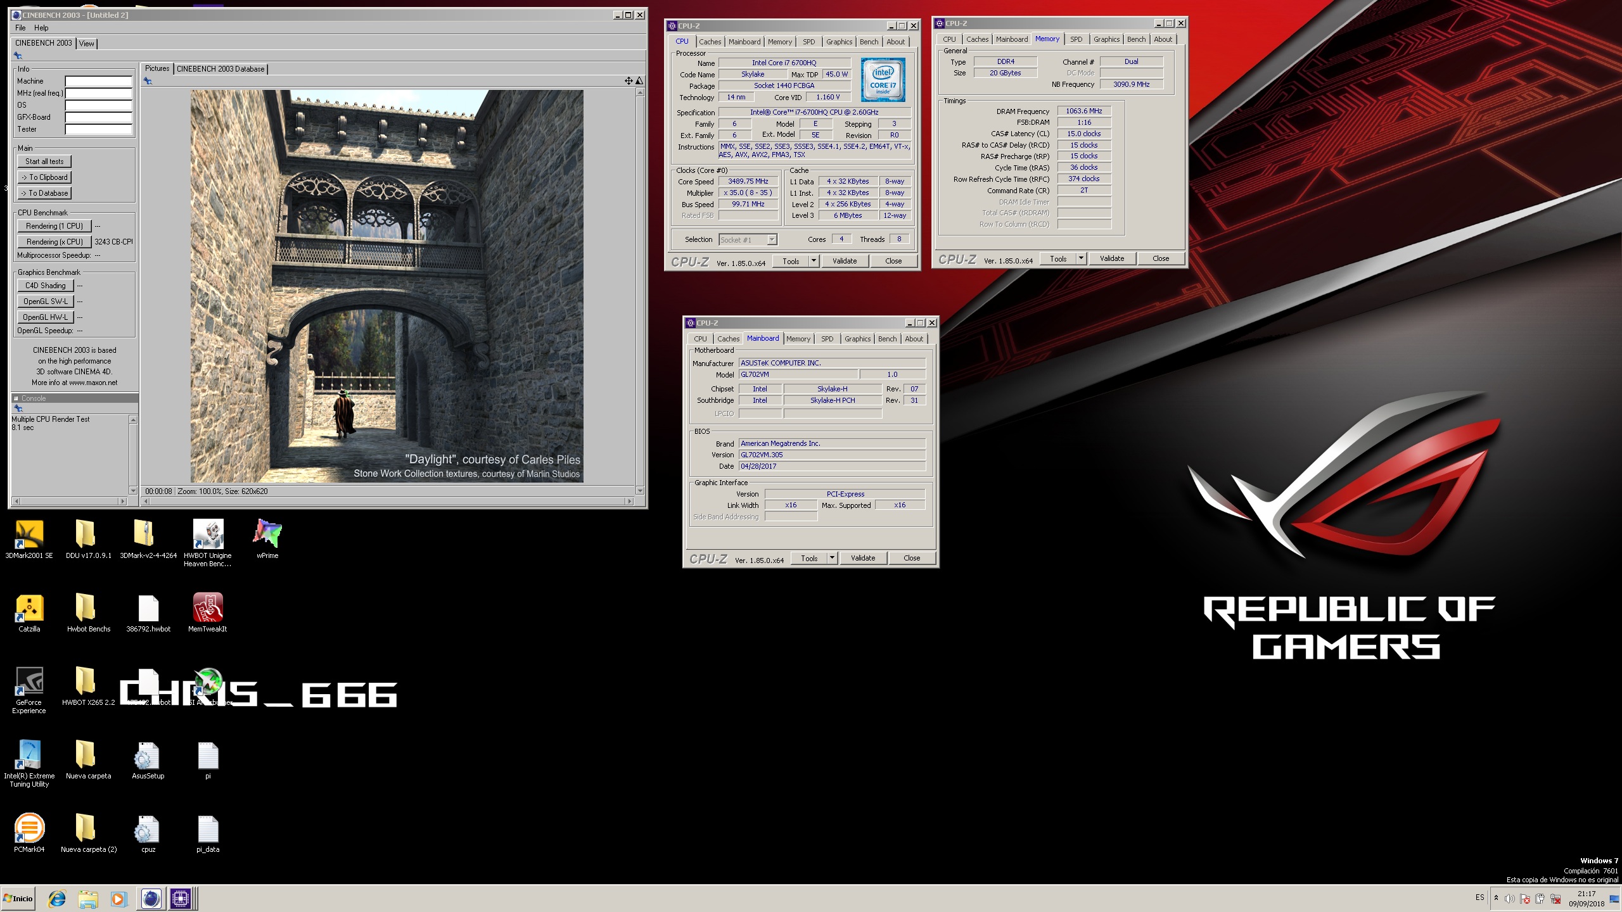Open the CINEBENCH 2003 Database tab
1622x912 pixels.
click(220, 69)
